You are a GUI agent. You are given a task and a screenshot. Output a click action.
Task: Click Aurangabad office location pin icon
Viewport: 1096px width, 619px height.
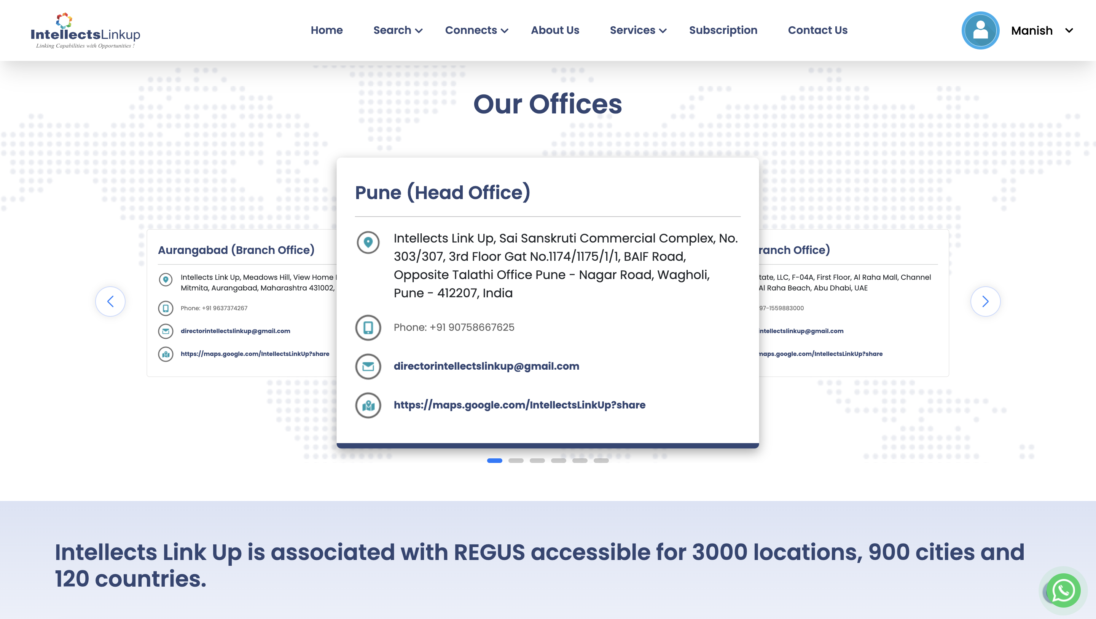pyautogui.click(x=166, y=280)
